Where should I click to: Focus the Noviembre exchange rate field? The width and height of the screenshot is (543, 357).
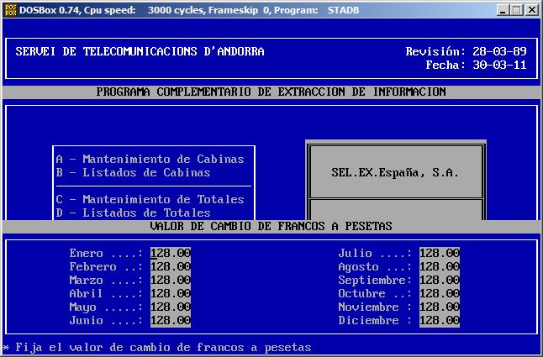(440, 307)
